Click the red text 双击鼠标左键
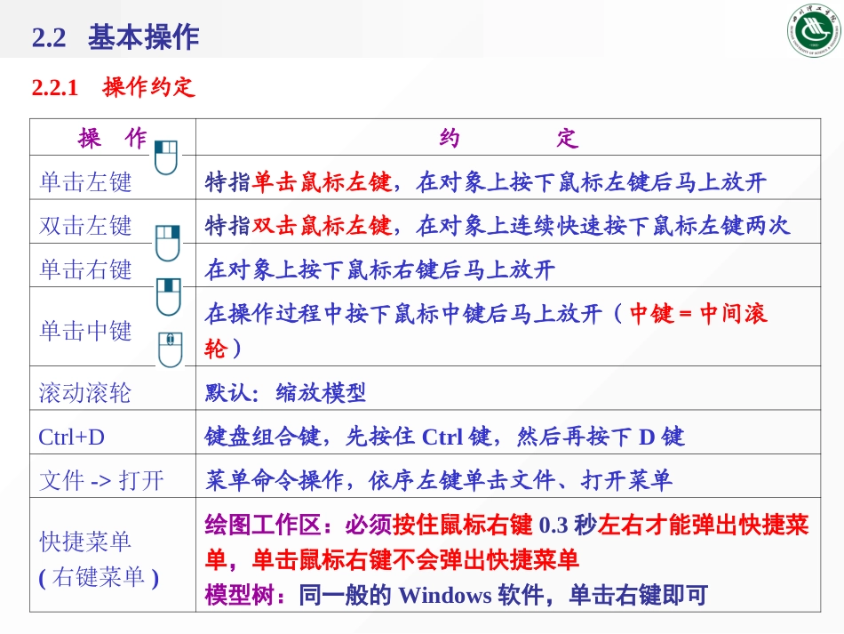 click(x=322, y=225)
